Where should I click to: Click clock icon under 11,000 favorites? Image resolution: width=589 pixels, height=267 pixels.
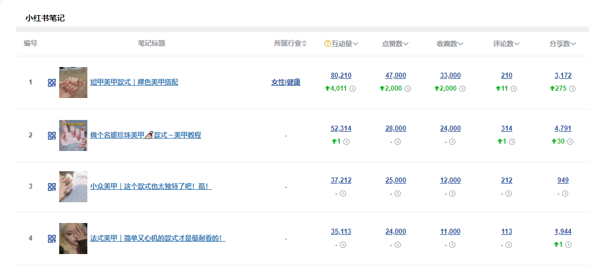pyautogui.click(x=452, y=245)
